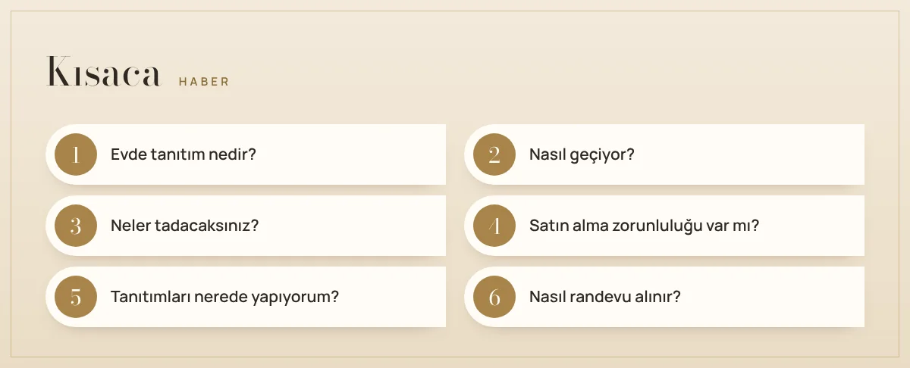Select the gold number 4 badge

(494, 226)
